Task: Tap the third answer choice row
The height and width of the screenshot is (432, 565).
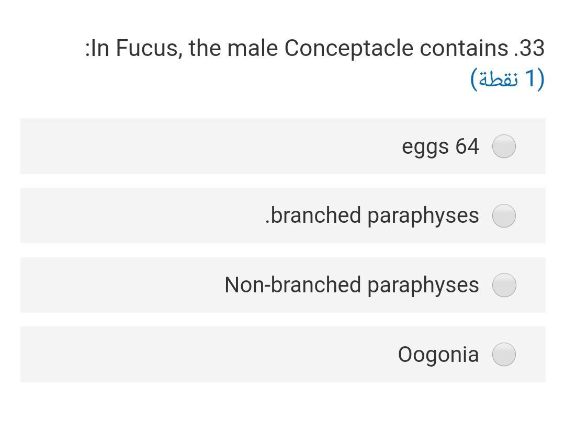Action: click(282, 285)
